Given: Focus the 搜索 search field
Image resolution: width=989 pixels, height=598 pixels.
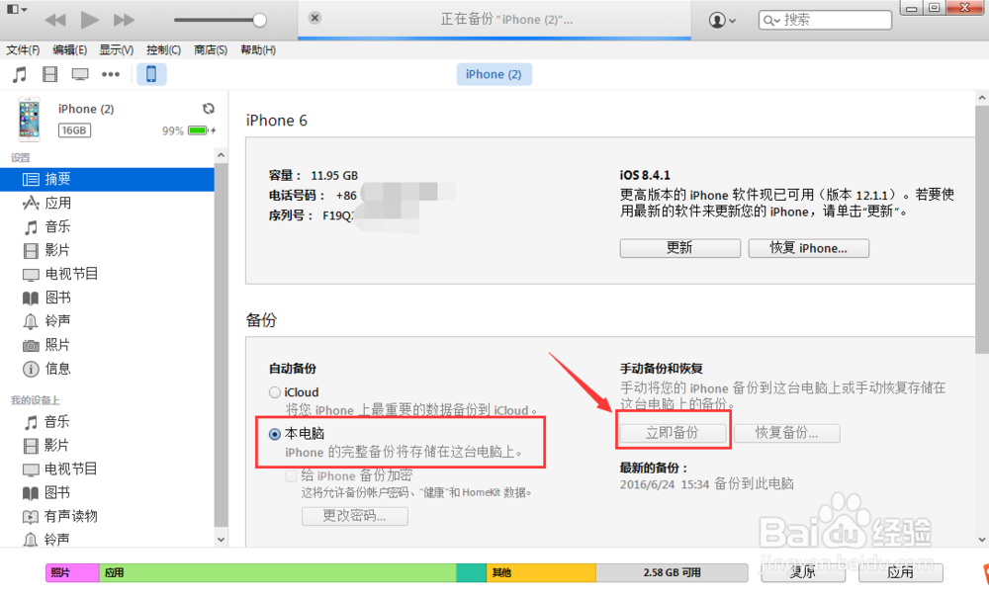Looking at the screenshot, I should pyautogui.click(x=825, y=20).
